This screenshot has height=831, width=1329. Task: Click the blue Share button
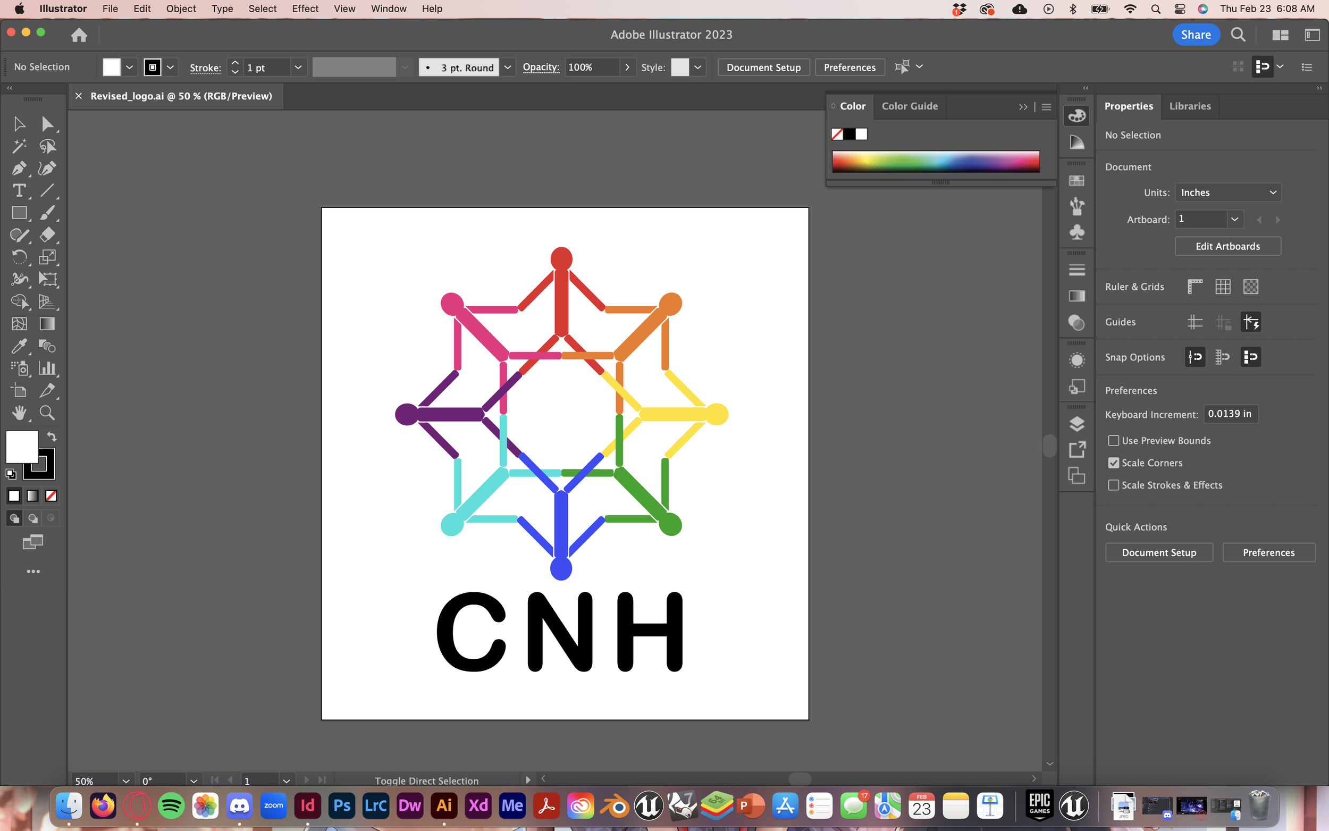1196,35
